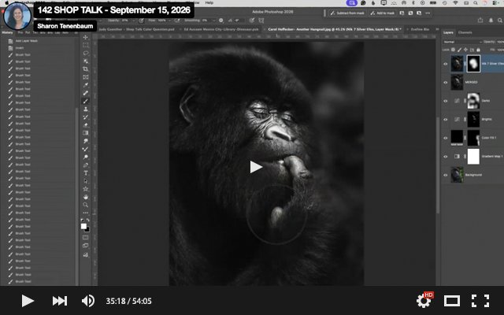Expand the document tabs overflow chevrons
Image resolution: width=504 pixels, height=315 pixels.
437,29
